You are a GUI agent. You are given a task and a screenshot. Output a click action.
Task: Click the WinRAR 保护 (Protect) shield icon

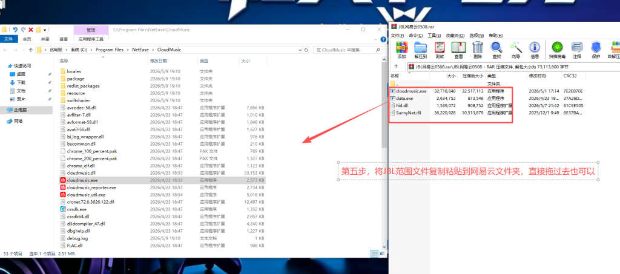point(596,50)
